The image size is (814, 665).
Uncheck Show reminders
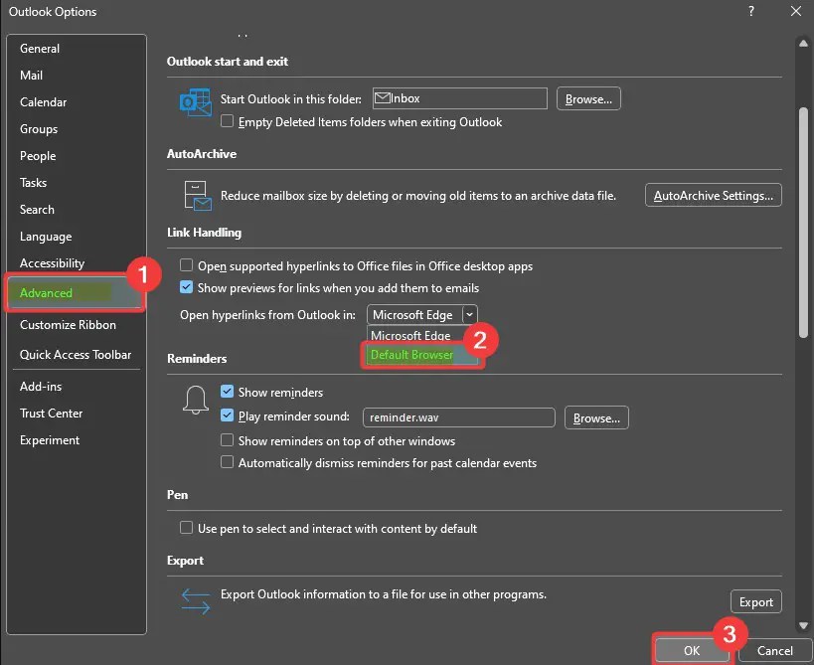[227, 392]
